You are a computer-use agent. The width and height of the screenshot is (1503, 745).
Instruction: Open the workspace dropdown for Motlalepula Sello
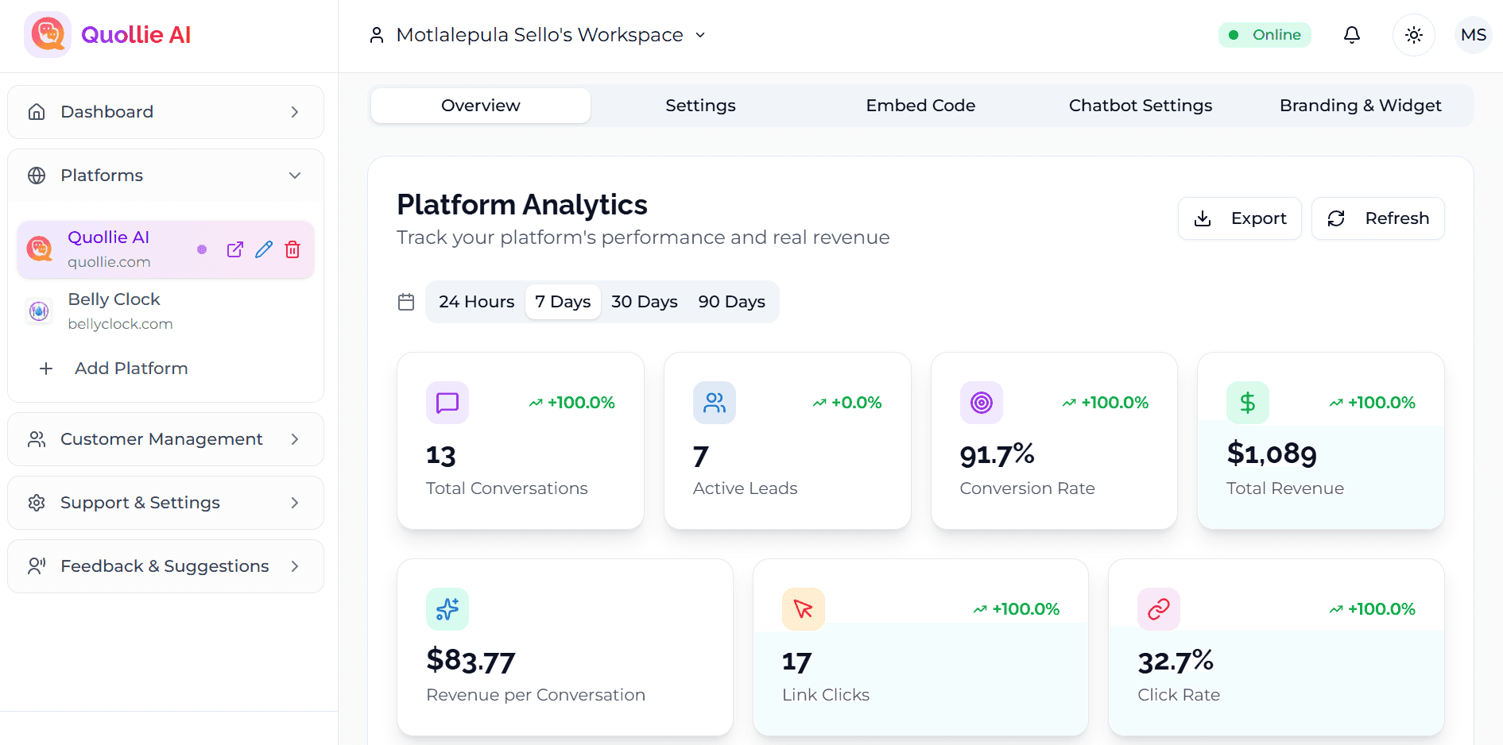699,35
